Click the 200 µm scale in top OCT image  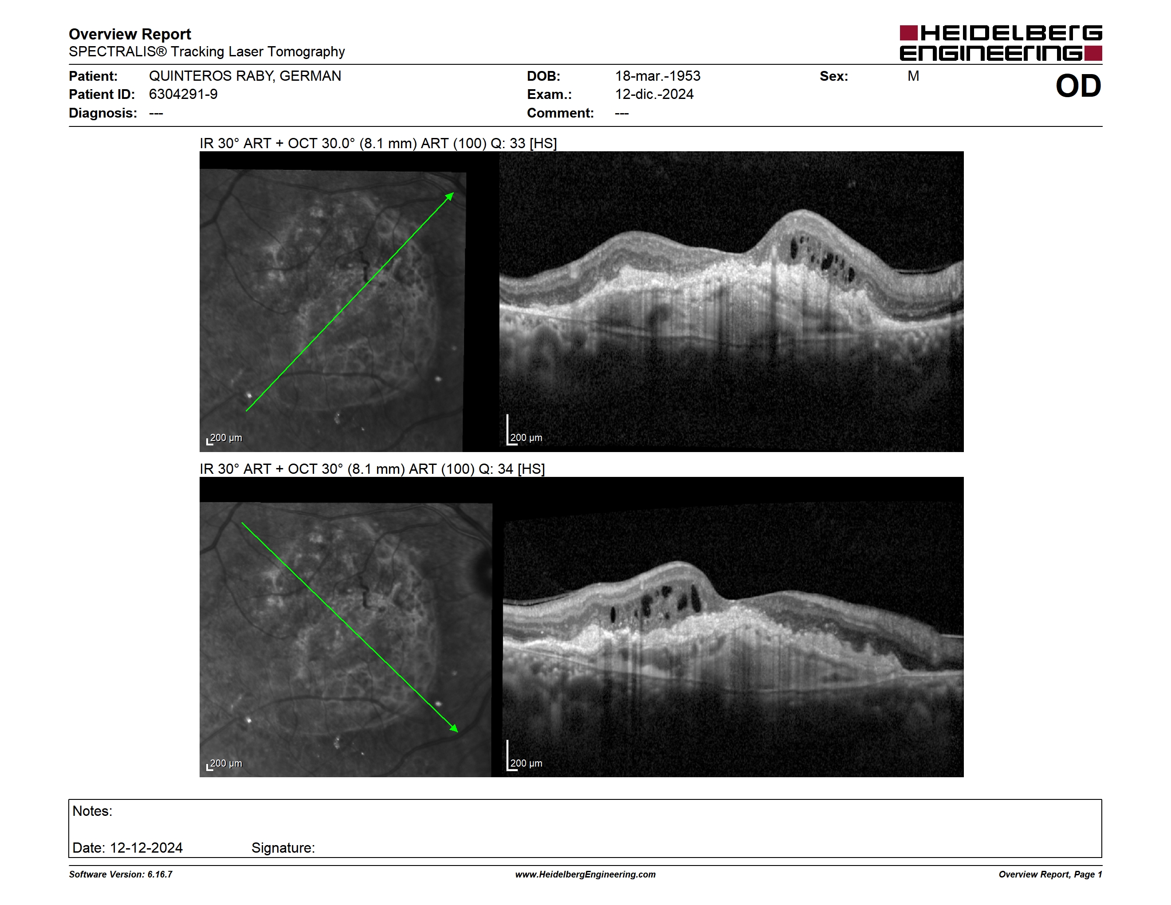[525, 430]
